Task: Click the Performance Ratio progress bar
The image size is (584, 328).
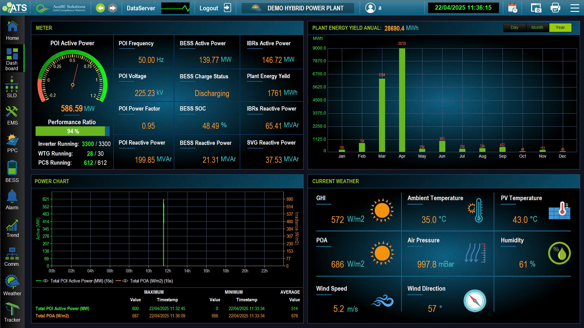Action: click(72, 131)
